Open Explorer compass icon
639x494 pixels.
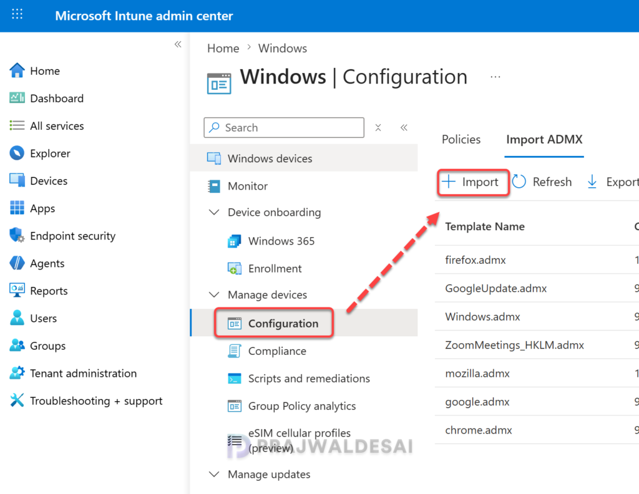pyautogui.click(x=17, y=153)
